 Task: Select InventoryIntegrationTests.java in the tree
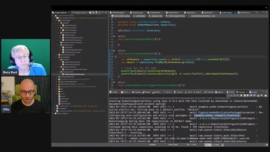(74, 69)
